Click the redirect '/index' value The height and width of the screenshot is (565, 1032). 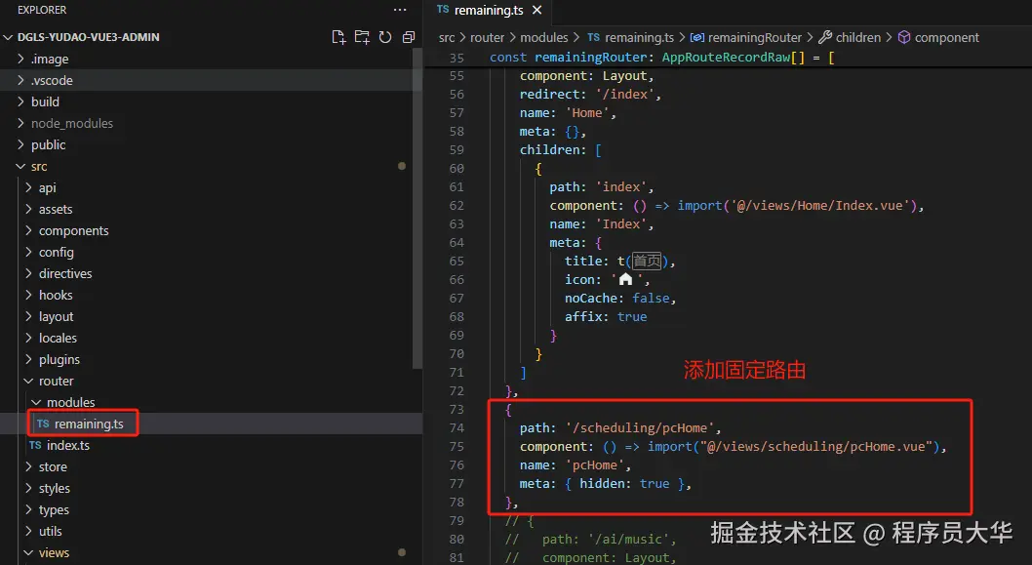(624, 94)
